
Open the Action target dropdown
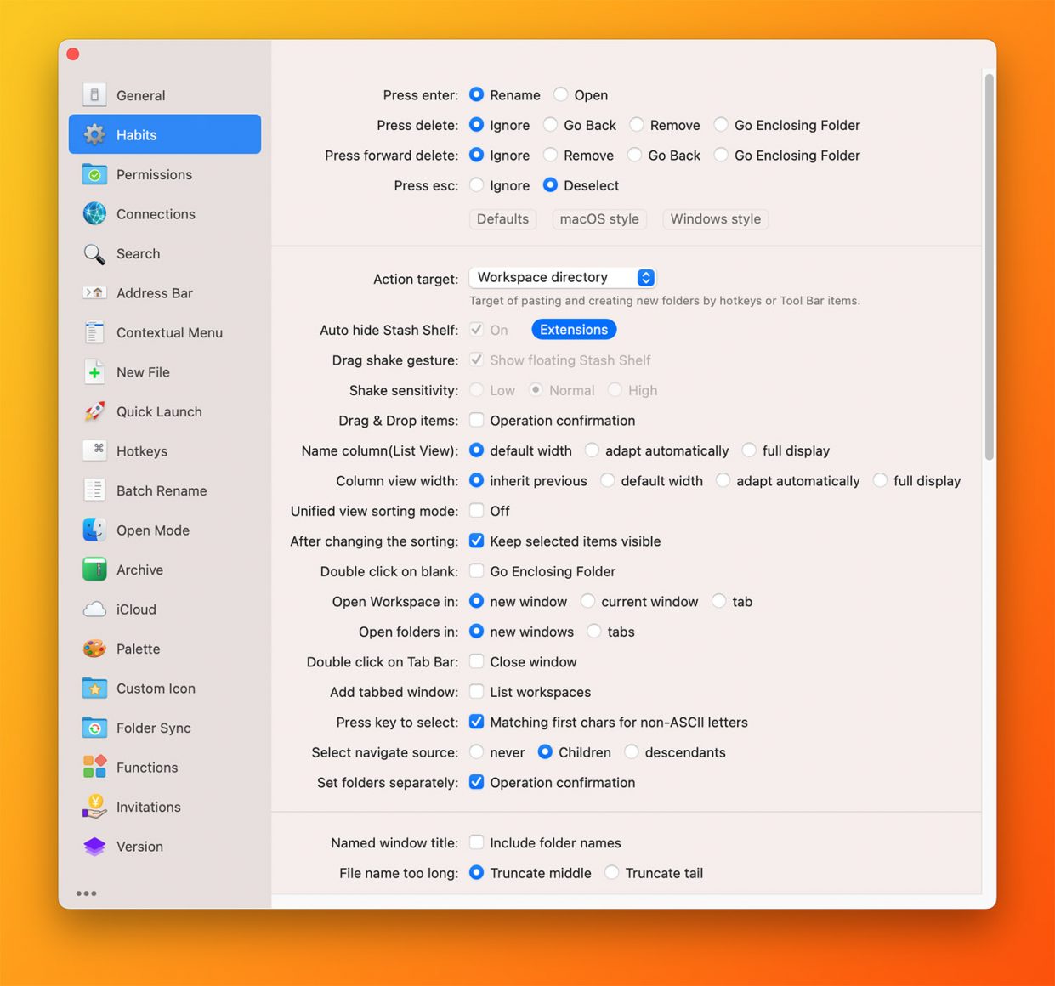[x=562, y=277]
